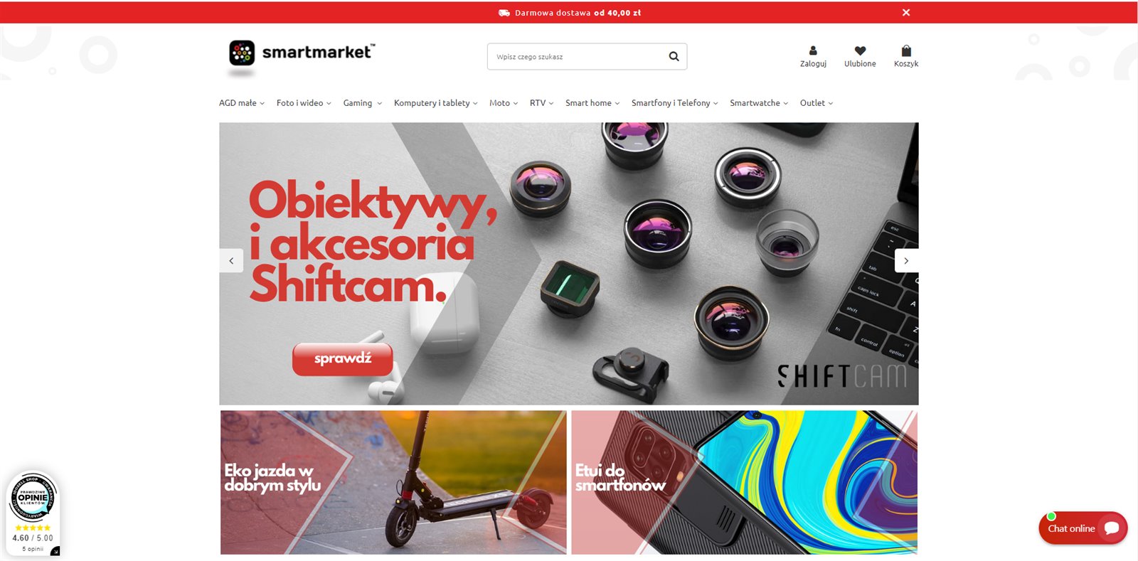Focus the 'Wpisz czego szukasz' search field
This screenshot has height=561, width=1138.
[x=576, y=56]
